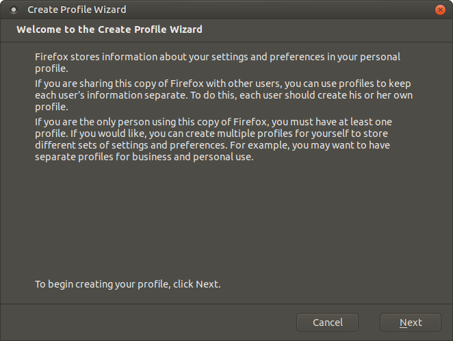This screenshot has height=341, width=453.
Task: Click Next to begin creating profile
Action: 411,323
